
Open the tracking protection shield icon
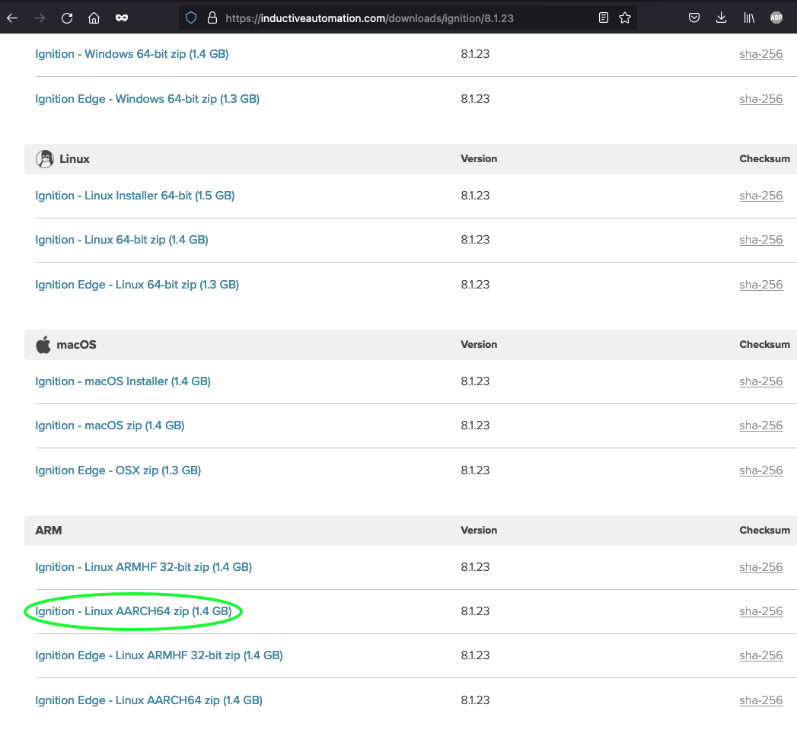(191, 18)
